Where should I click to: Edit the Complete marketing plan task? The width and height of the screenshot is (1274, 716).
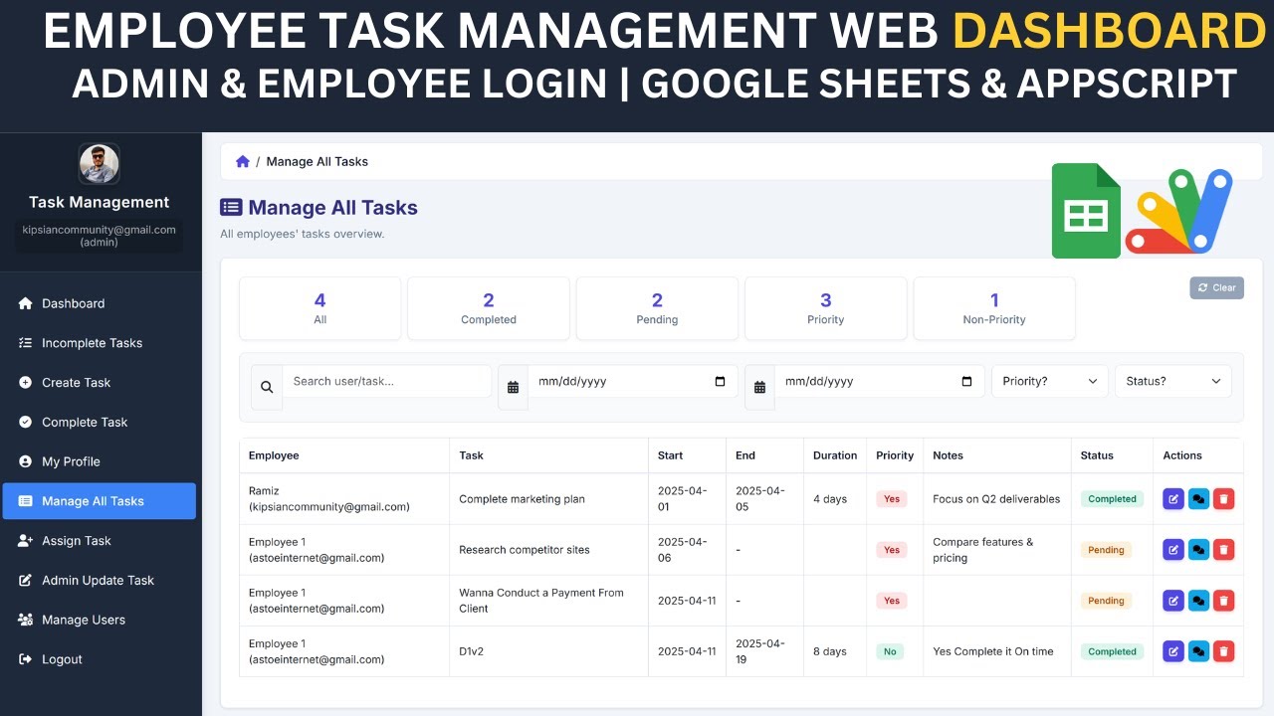click(x=1173, y=499)
